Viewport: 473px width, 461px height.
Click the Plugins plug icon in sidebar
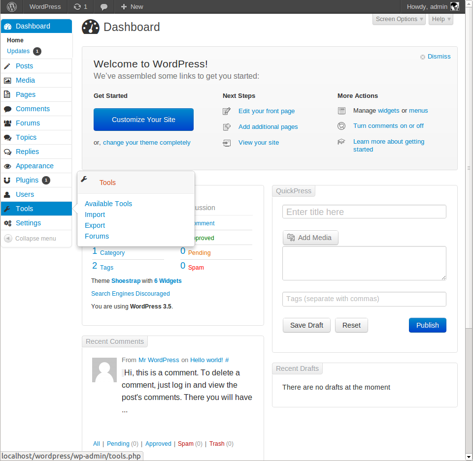[x=7, y=181]
